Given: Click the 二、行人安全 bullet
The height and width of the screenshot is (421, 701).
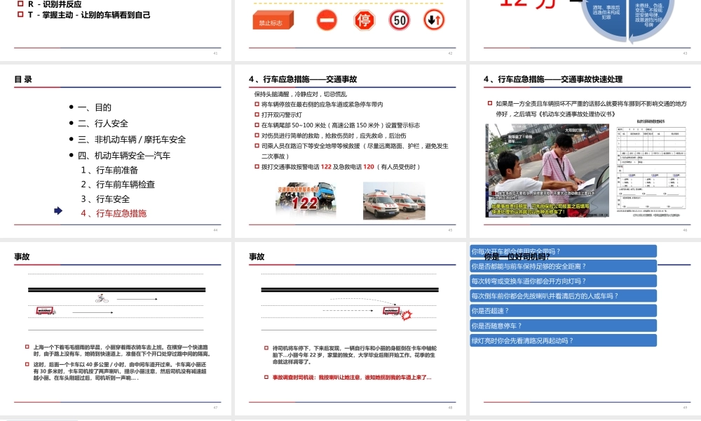Looking at the screenshot, I should (103, 123).
